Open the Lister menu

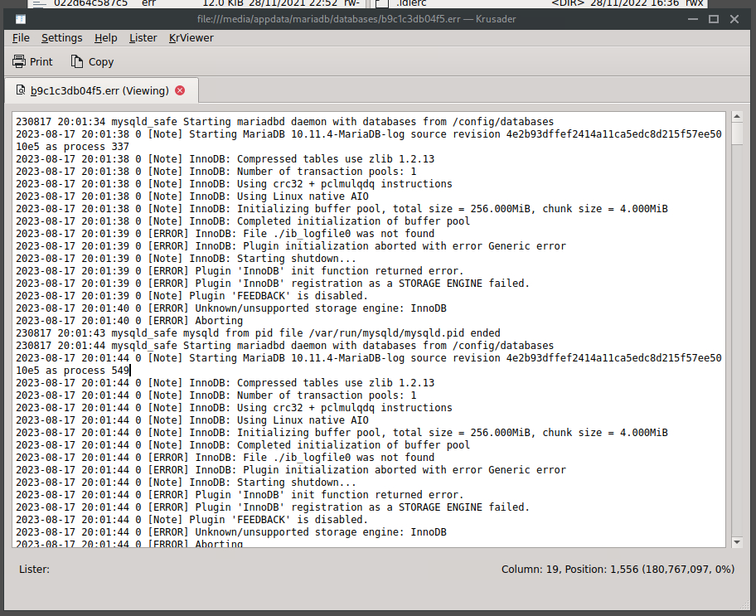(143, 37)
